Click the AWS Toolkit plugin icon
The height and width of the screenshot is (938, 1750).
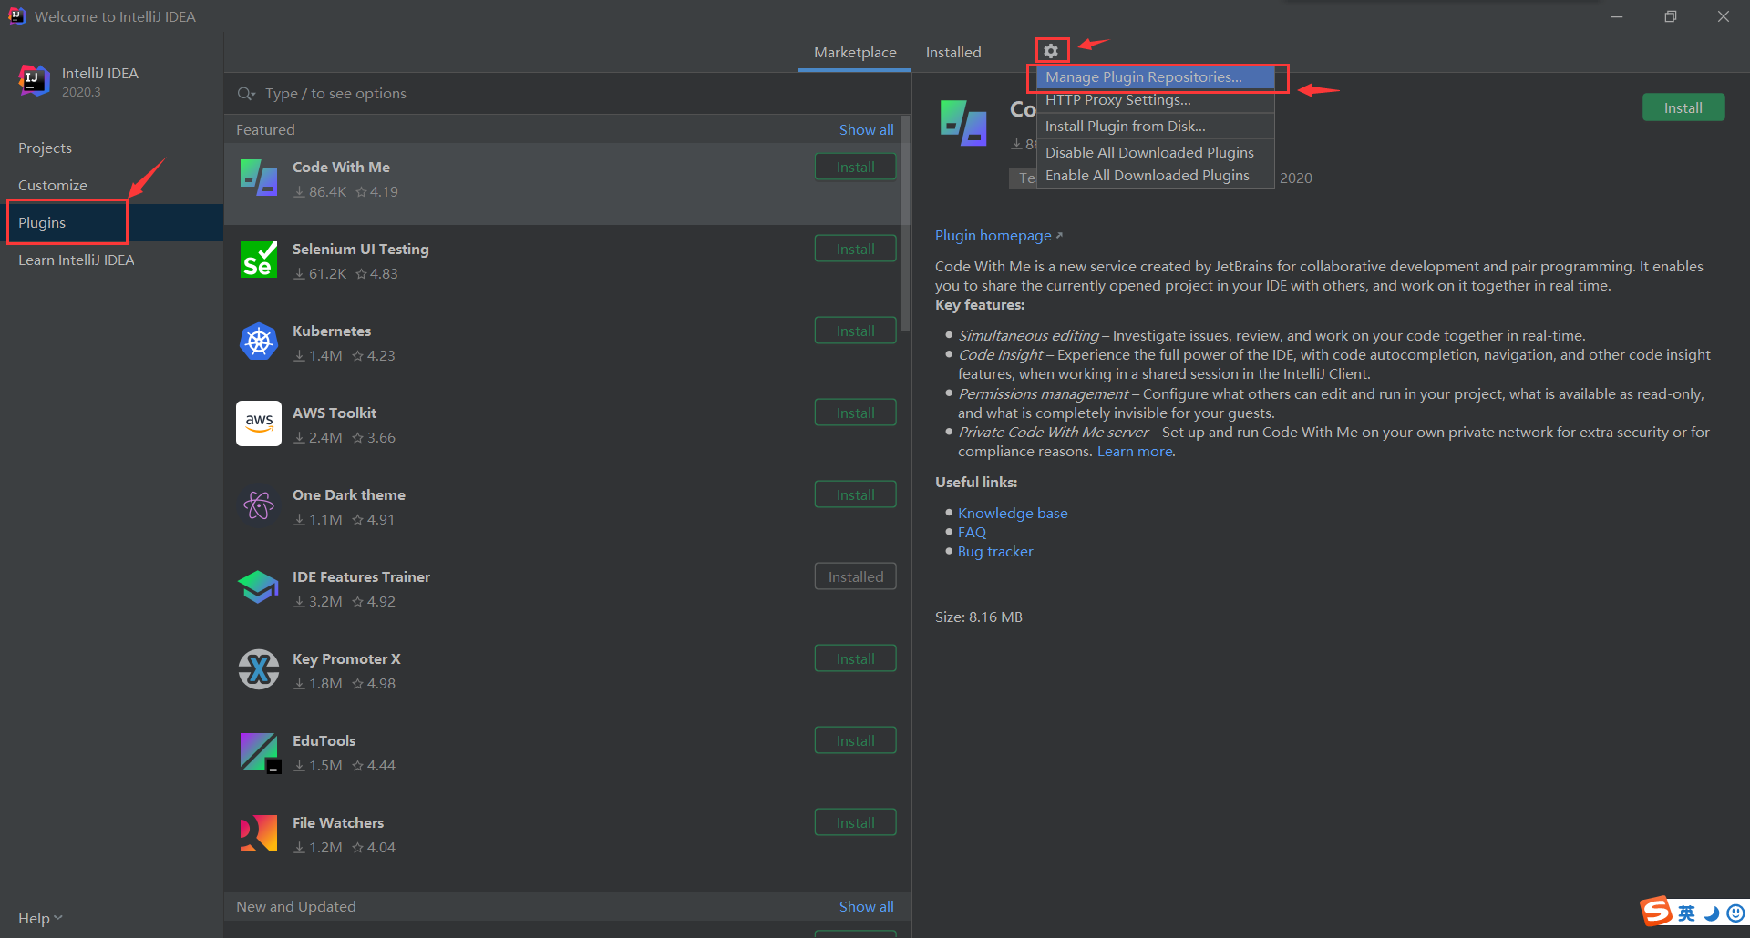259,423
